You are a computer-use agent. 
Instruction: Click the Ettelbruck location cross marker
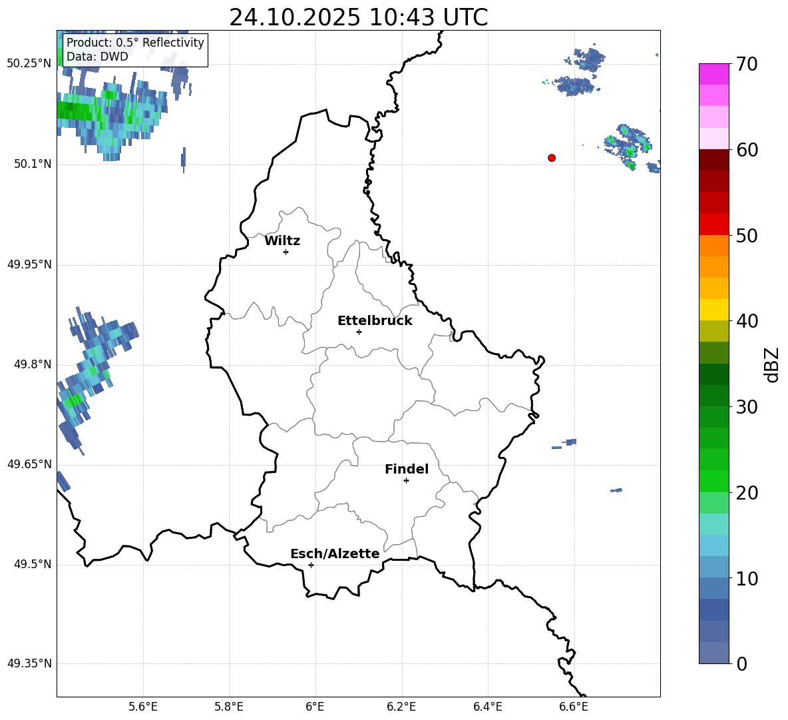[x=359, y=332]
